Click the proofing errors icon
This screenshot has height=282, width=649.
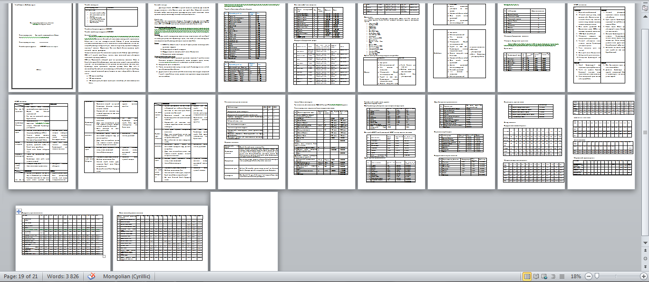pos(92,276)
